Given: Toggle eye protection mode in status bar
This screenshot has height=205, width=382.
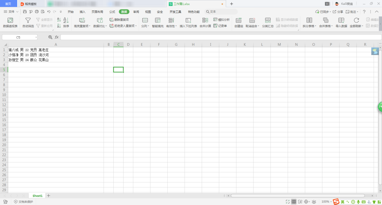Looking at the screenshot, I should coord(314,202).
